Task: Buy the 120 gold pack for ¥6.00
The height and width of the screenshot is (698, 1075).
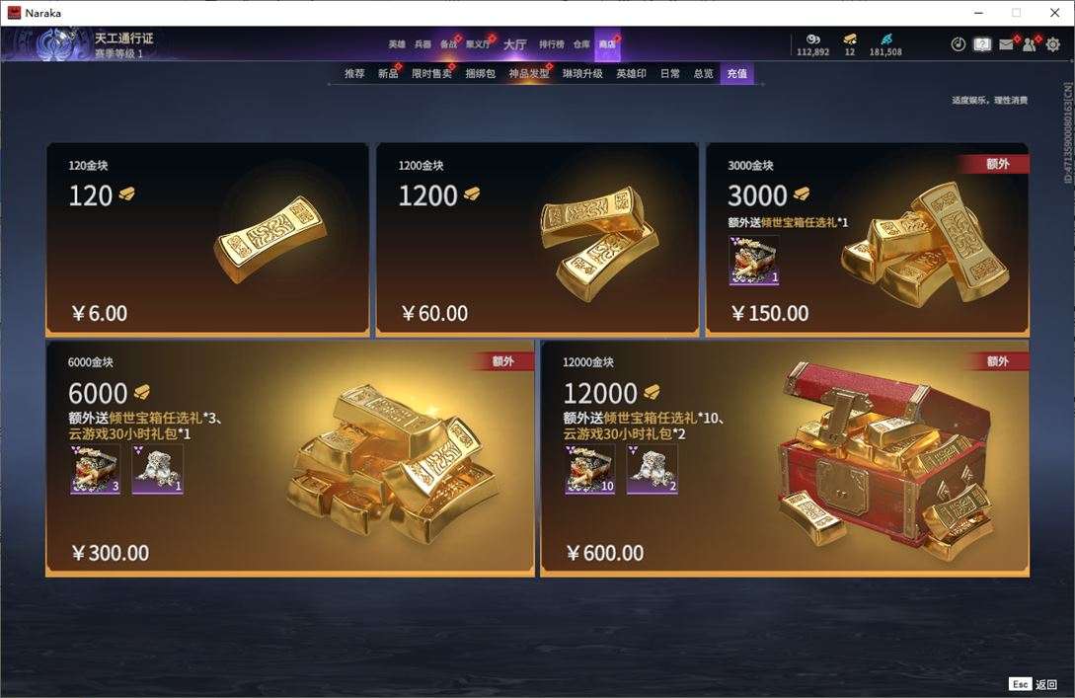Action: tap(207, 239)
